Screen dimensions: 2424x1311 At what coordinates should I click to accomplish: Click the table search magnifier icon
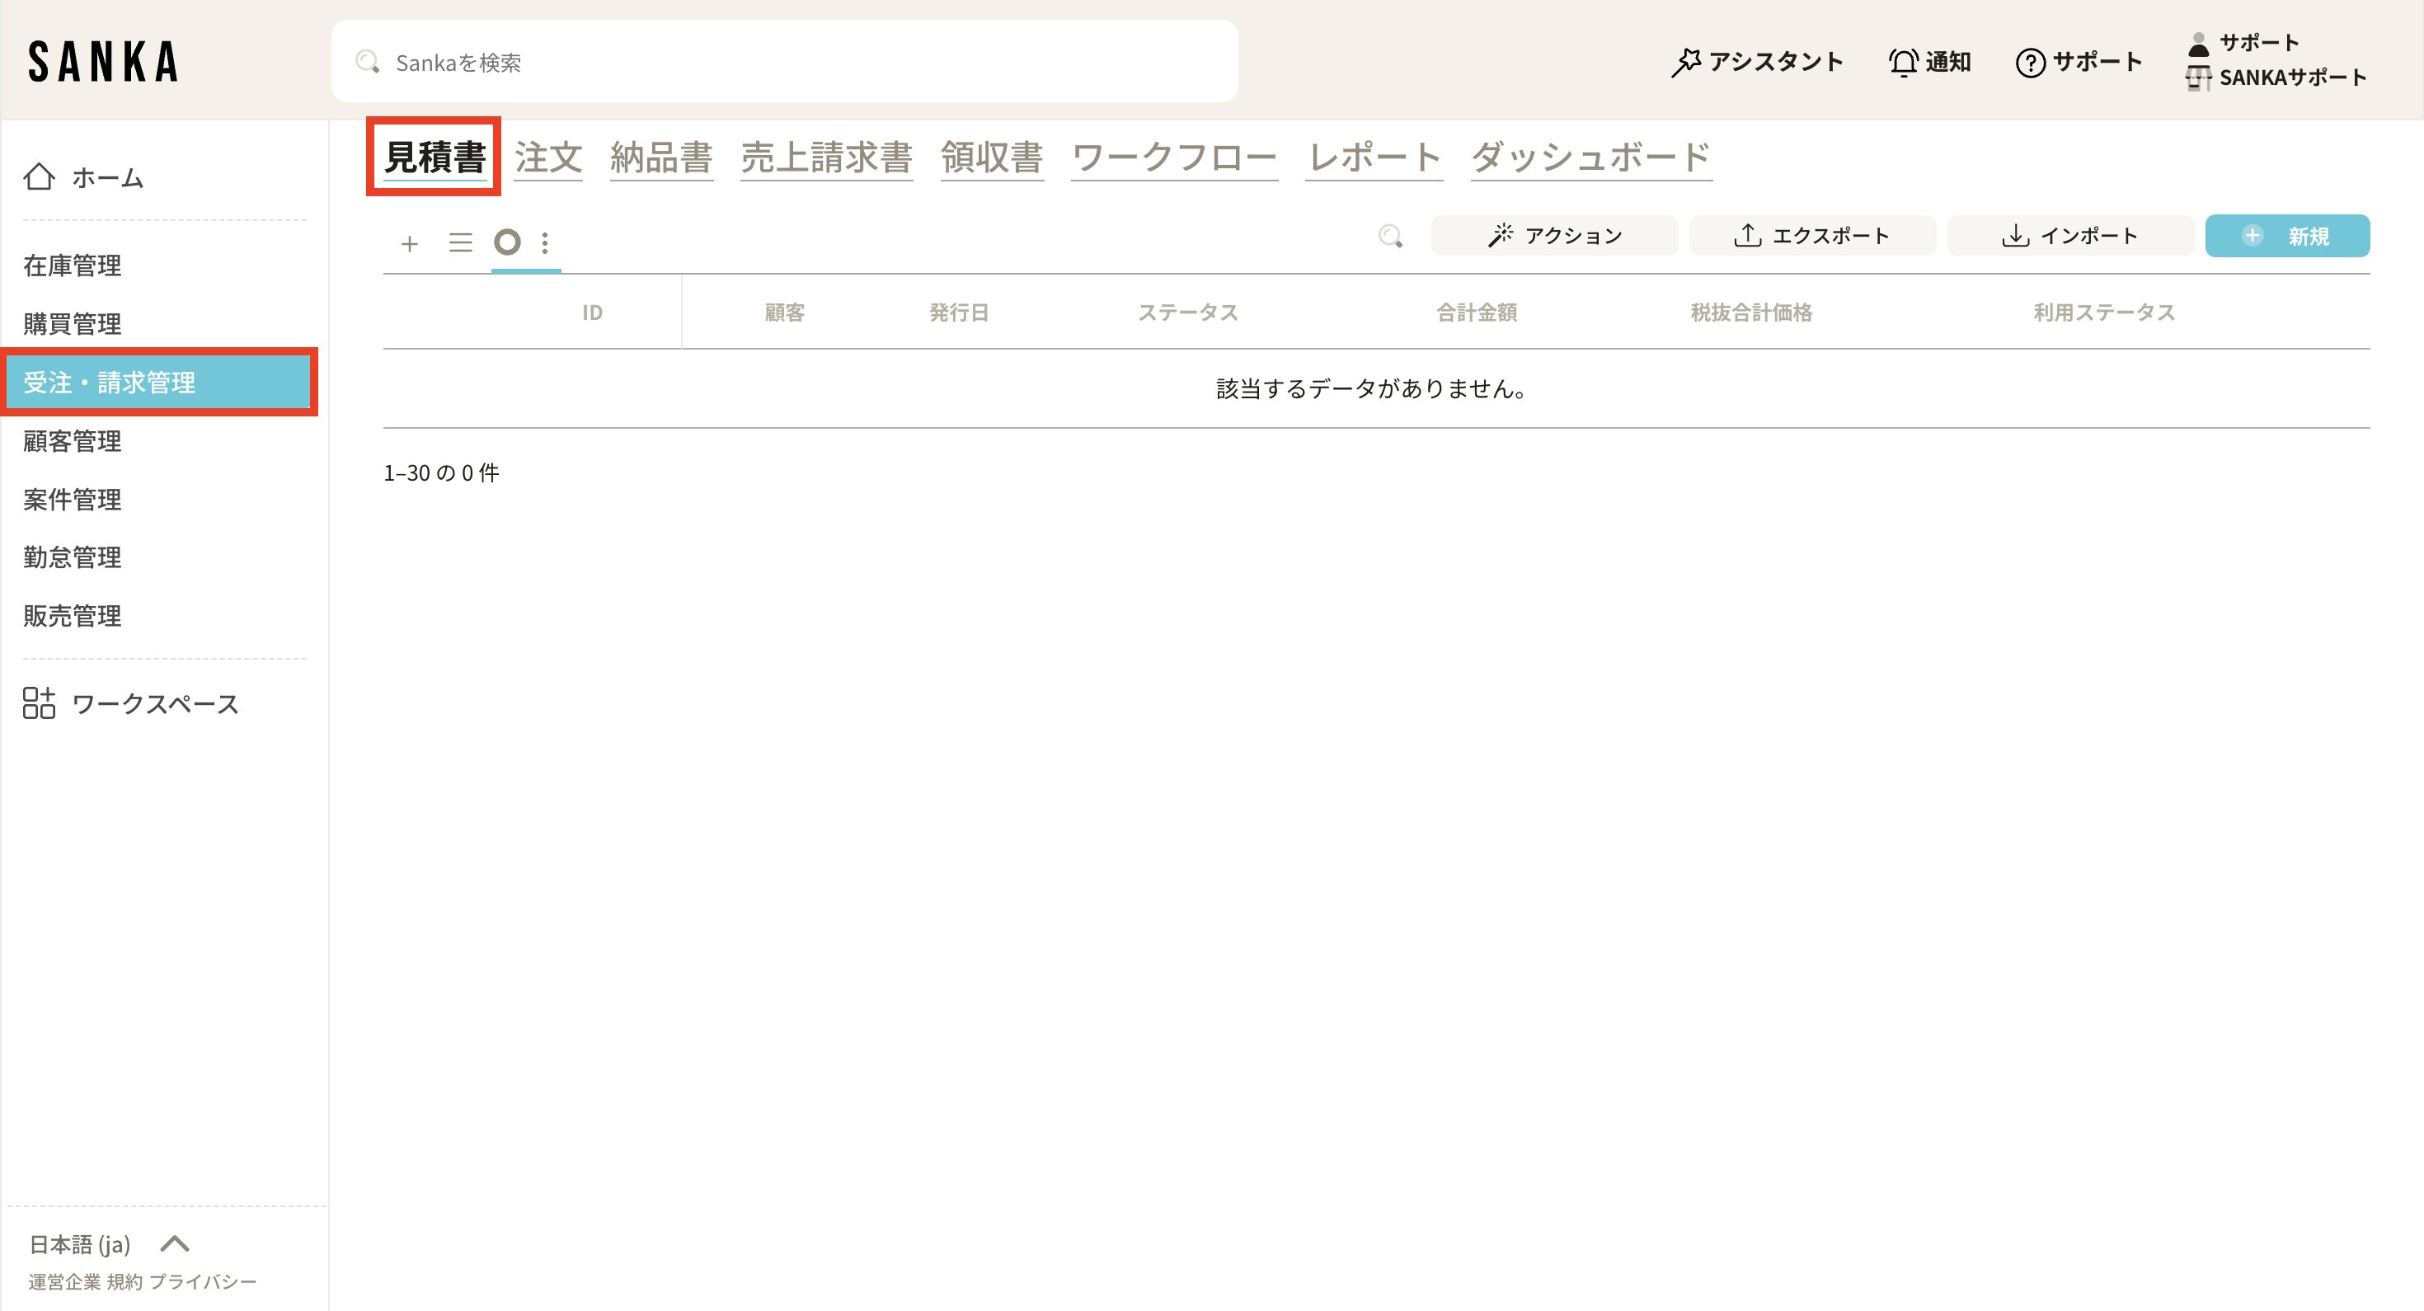coord(1390,235)
